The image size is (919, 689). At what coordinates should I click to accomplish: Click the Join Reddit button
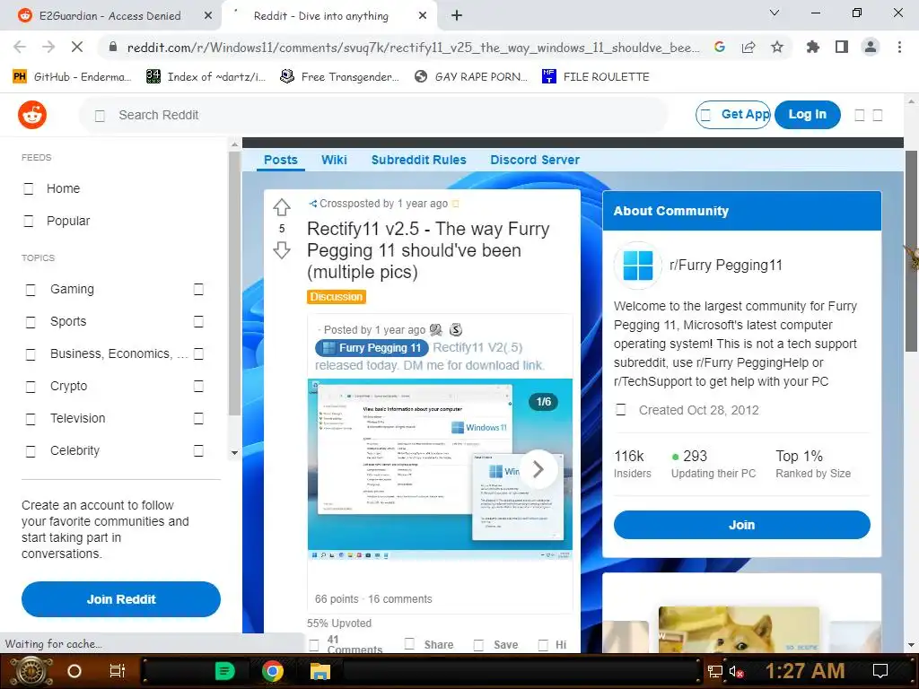(121, 599)
